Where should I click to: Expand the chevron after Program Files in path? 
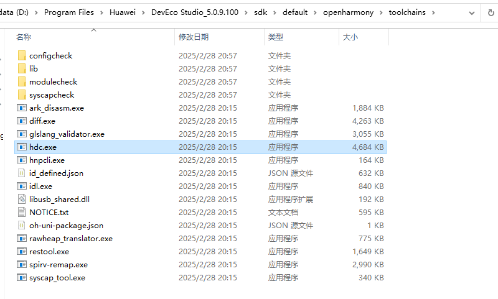(x=101, y=12)
